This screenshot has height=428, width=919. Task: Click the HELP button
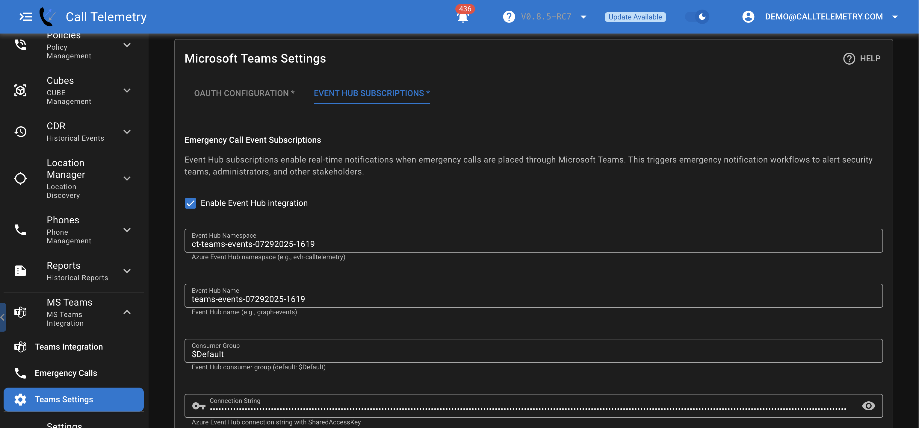coord(862,58)
